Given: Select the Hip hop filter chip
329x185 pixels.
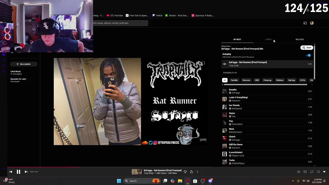Looking at the screenshot, I should [291, 80].
